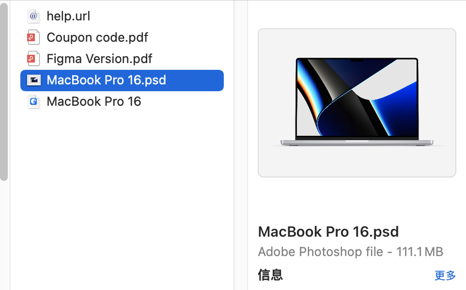The width and height of the screenshot is (466, 290).
Task: Click the Figma Version.pdf red PDF icon
Action: 34,59
